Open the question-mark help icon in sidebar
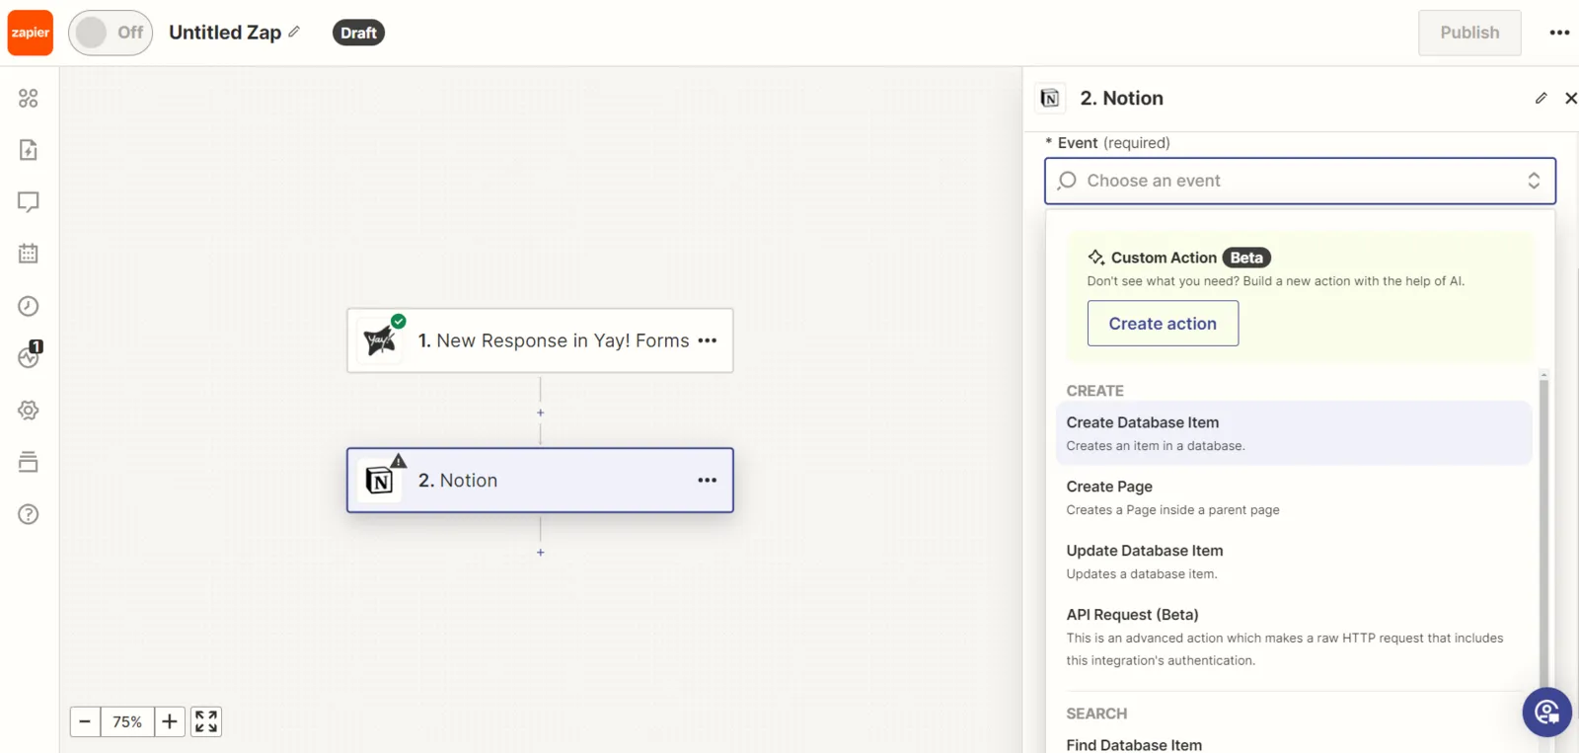 [29, 514]
